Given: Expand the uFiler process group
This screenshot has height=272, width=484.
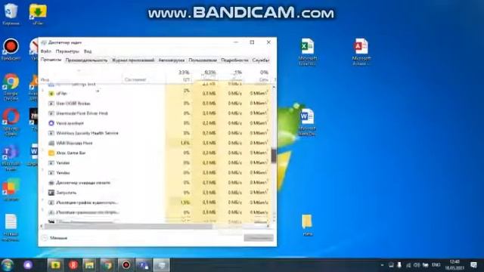Looking at the screenshot, I should 43,91.
